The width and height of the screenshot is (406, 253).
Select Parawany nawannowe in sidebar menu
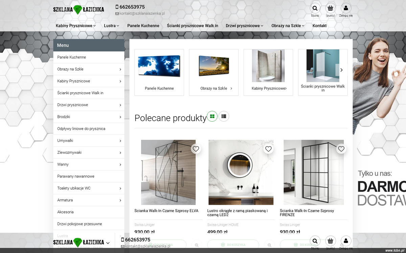pyautogui.click(x=89, y=176)
